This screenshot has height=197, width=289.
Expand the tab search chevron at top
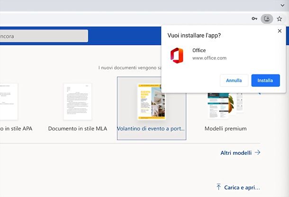(282, 5)
